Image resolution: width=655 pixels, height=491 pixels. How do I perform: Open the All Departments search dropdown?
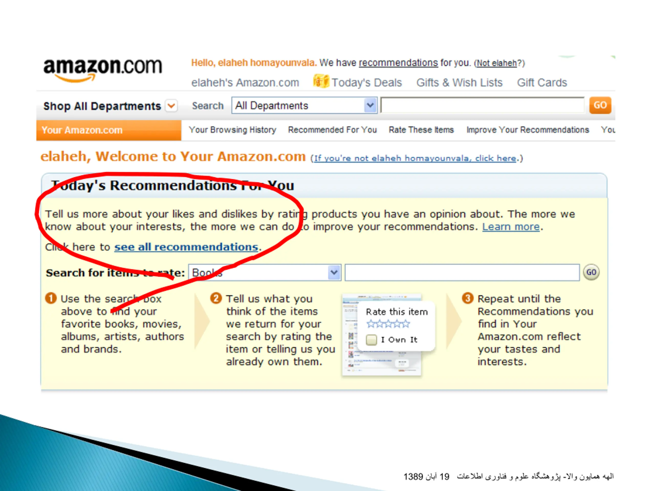[x=304, y=105]
